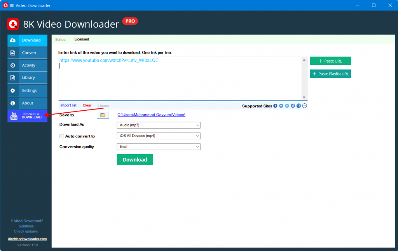Open the Download section in sidebar
This screenshot has width=398, height=251.
click(28, 40)
